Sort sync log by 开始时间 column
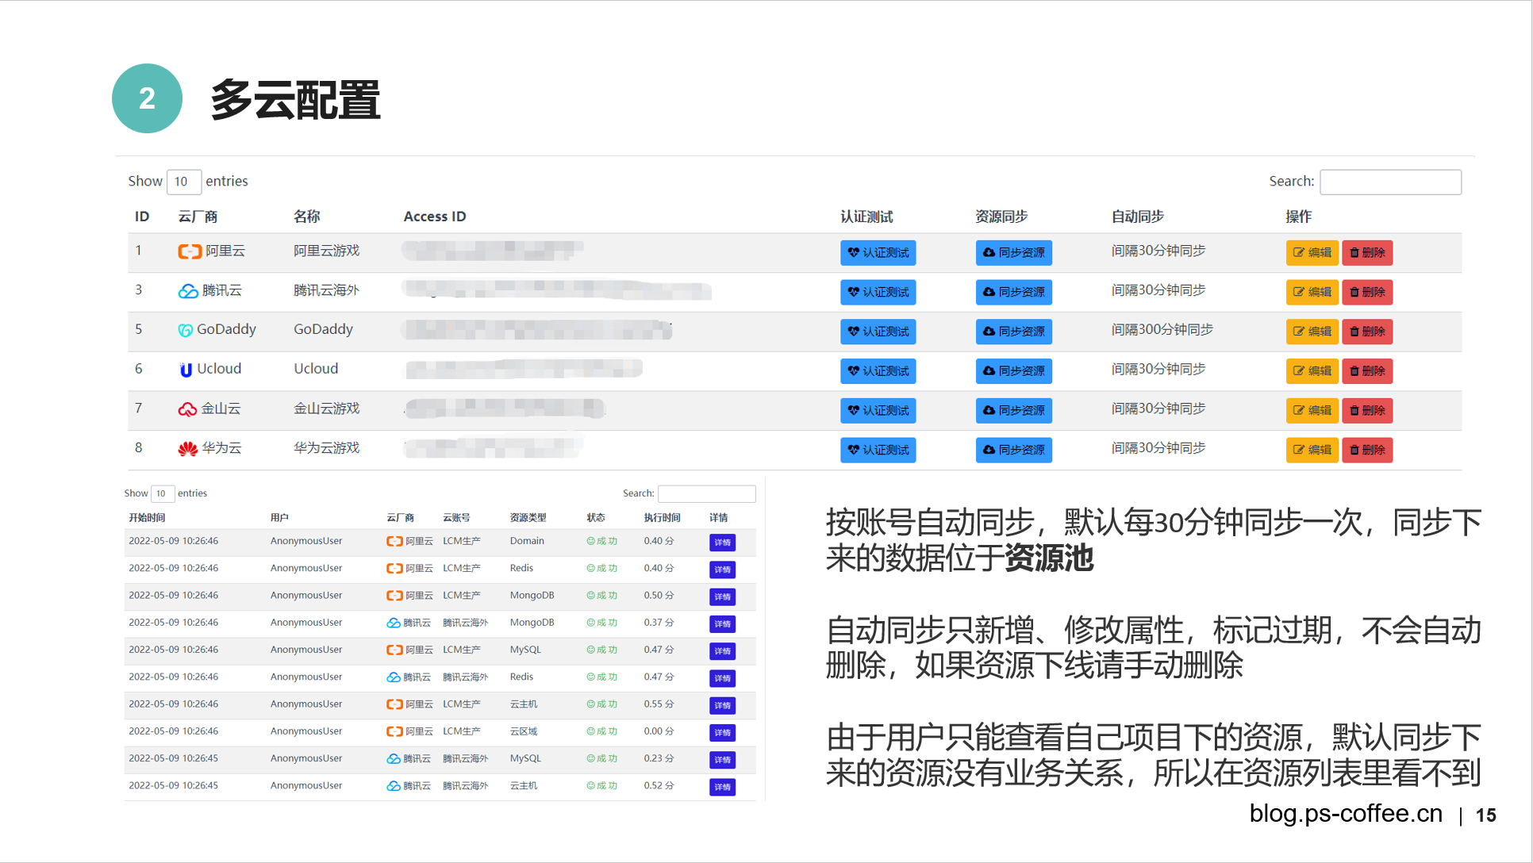Image resolution: width=1533 pixels, height=863 pixels. click(x=147, y=517)
